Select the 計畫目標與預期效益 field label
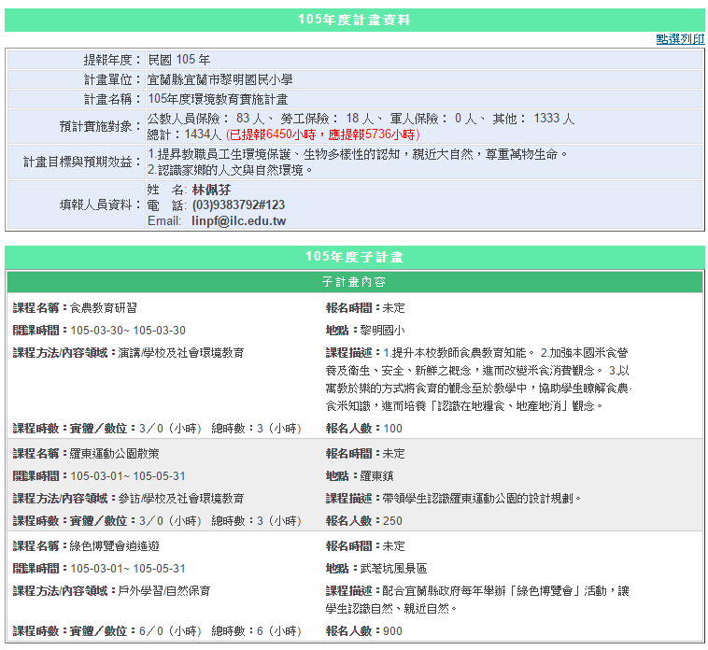The width and height of the screenshot is (708, 650). [83, 162]
